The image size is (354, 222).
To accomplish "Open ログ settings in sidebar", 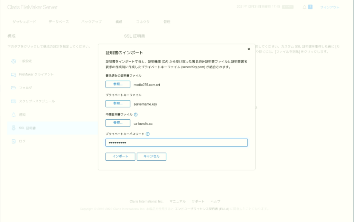I will [22, 141].
